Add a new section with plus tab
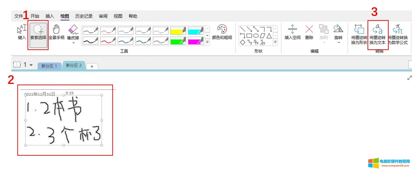 tap(92, 66)
